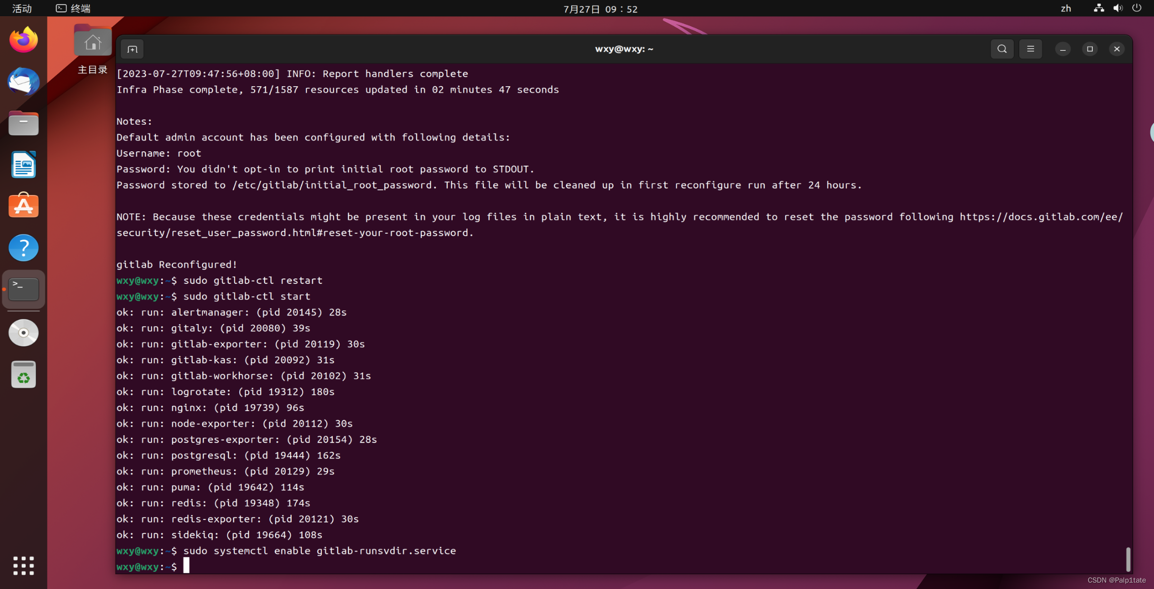
Task: Click the redis-exporter status line
Action: pos(237,519)
